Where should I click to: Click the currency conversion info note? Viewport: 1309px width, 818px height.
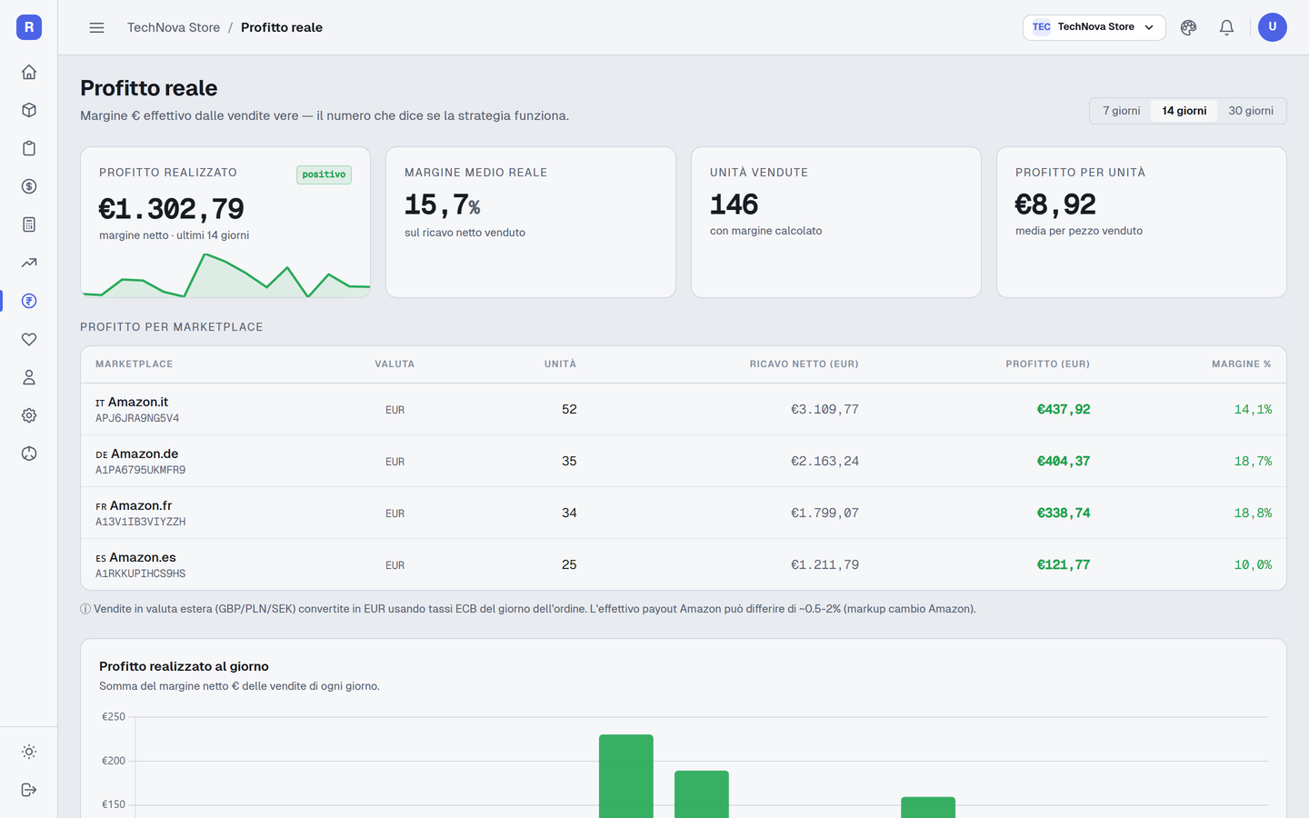pyautogui.click(x=528, y=609)
